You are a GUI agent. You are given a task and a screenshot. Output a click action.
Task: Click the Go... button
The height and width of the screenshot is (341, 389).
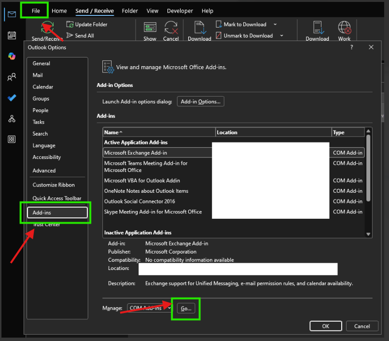[x=186, y=309]
